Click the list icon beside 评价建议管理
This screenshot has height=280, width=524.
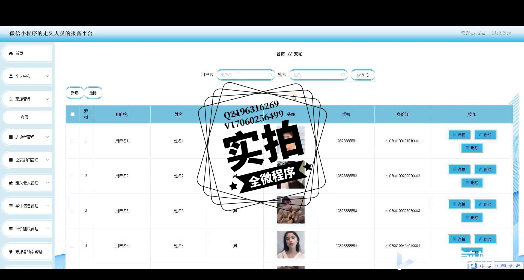(x=11, y=229)
